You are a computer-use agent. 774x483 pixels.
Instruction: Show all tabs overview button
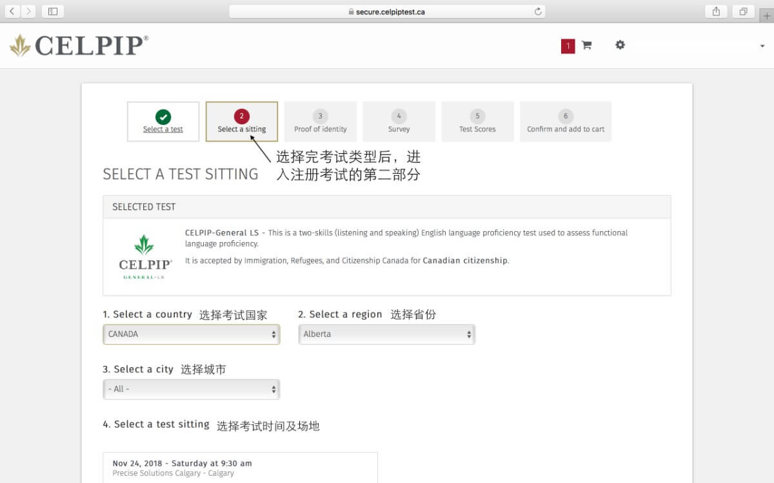(x=744, y=11)
